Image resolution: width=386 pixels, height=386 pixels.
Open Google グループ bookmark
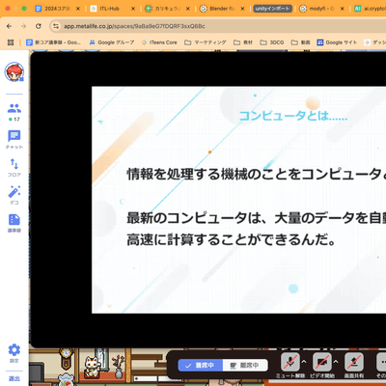(112, 42)
